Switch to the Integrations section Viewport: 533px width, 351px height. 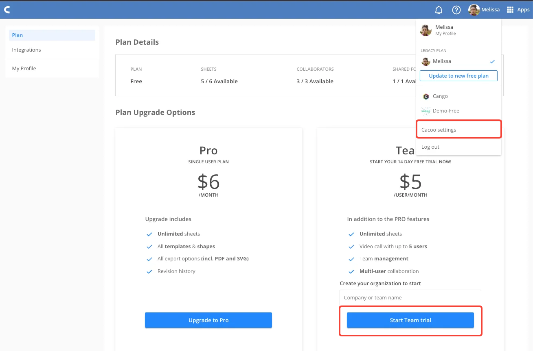point(26,50)
